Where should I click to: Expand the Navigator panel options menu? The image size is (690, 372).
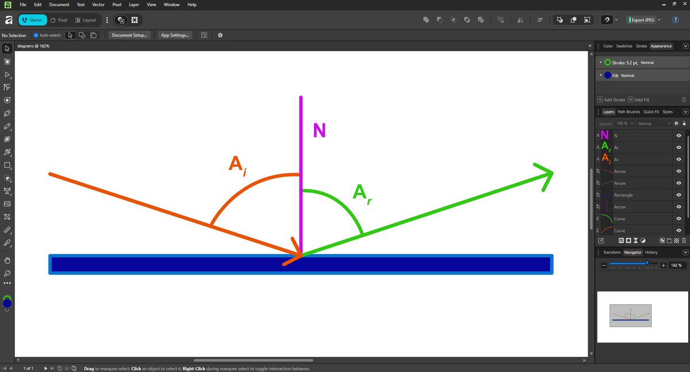[x=685, y=252]
